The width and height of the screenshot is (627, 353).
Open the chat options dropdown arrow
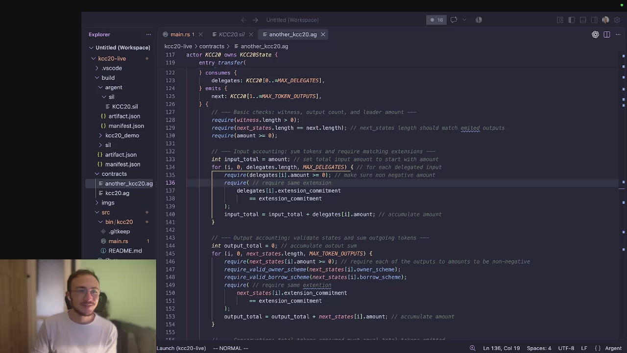tap(464, 20)
